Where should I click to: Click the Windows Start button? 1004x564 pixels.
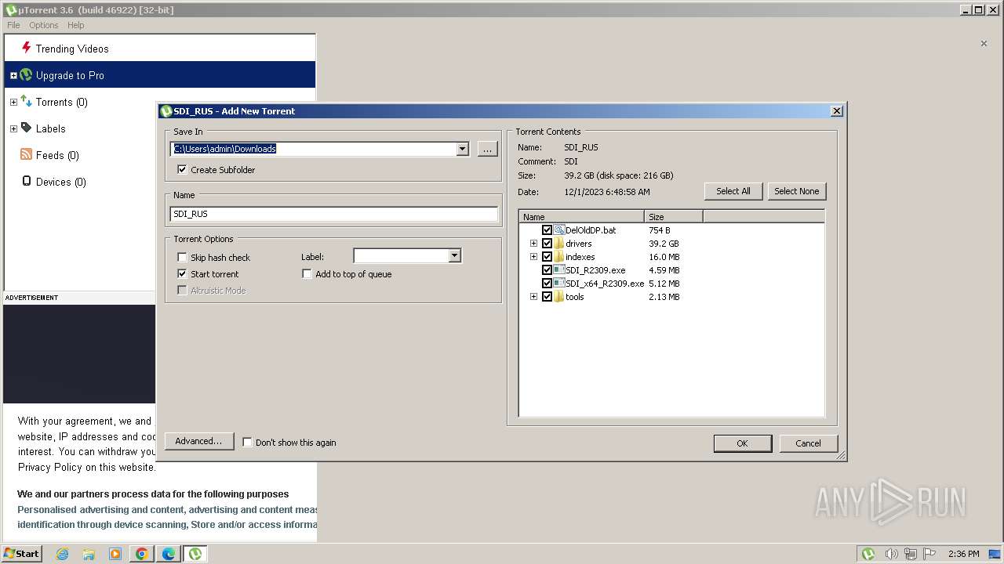(22, 554)
